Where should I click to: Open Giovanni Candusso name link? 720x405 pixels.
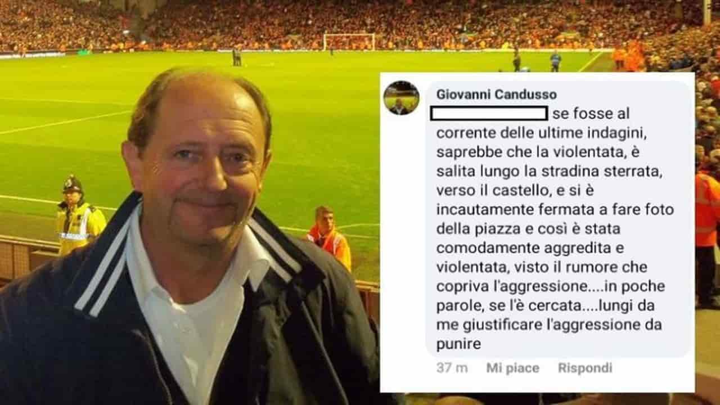coord(497,94)
